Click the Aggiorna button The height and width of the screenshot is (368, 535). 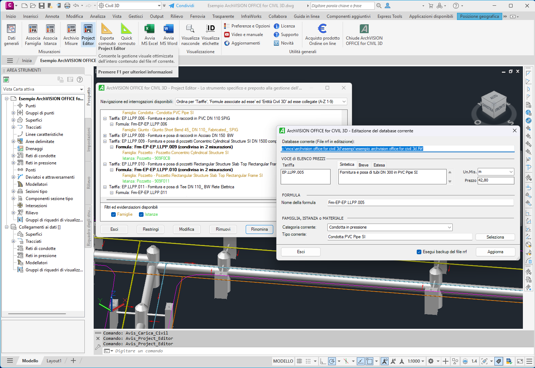click(495, 252)
